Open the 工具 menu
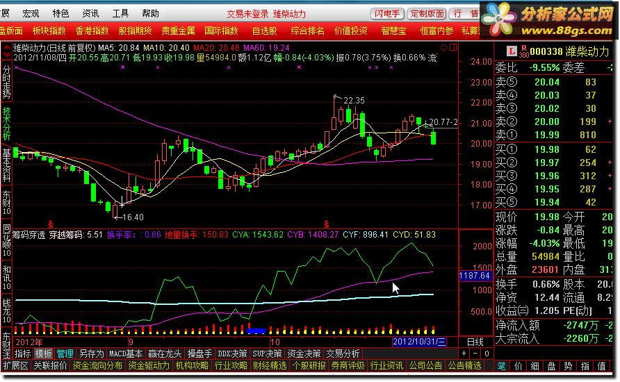Viewport: 620px width, 382px height. (121, 14)
